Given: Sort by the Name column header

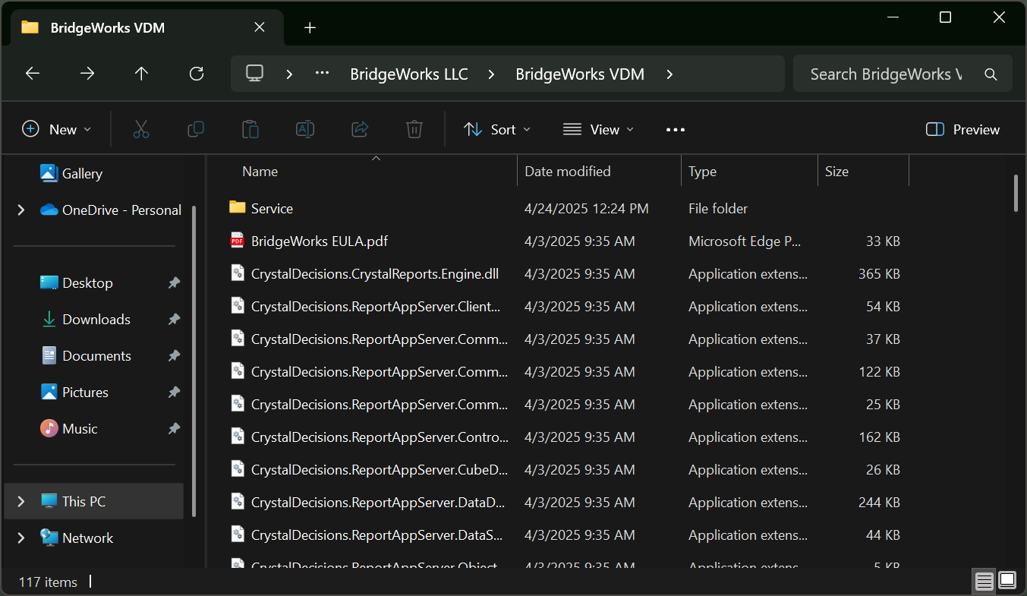Looking at the screenshot, I should [x=260, y=172].
